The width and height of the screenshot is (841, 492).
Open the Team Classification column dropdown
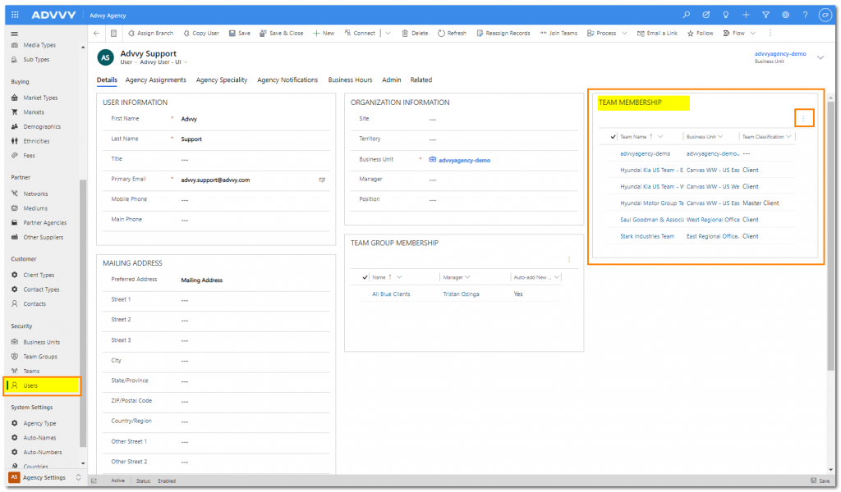click(788, 137)
